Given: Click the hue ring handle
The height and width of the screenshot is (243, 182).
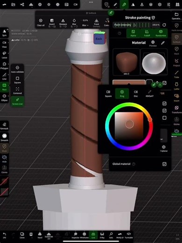Looking at the screenshot, I should pyautogui.click(x=150, y=120).
